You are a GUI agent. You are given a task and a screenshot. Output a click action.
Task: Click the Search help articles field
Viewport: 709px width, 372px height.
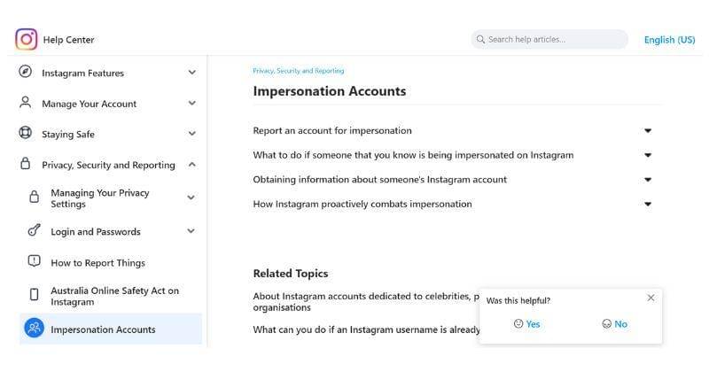click(549, 39)
